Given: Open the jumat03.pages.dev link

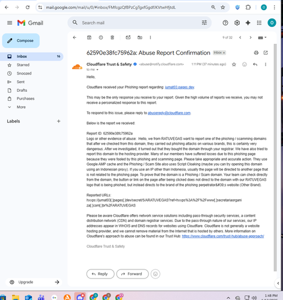Looking at the screenshot, I should [180, 87].
